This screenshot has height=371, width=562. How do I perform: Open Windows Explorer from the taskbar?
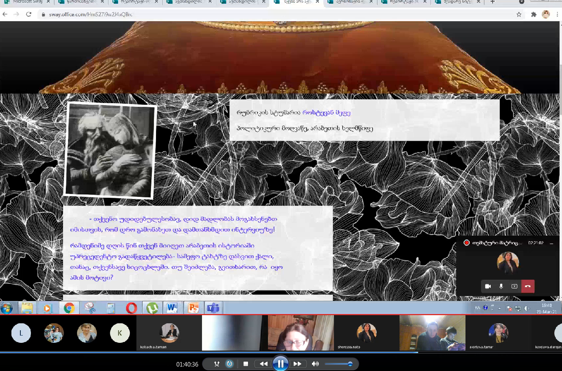27,308
